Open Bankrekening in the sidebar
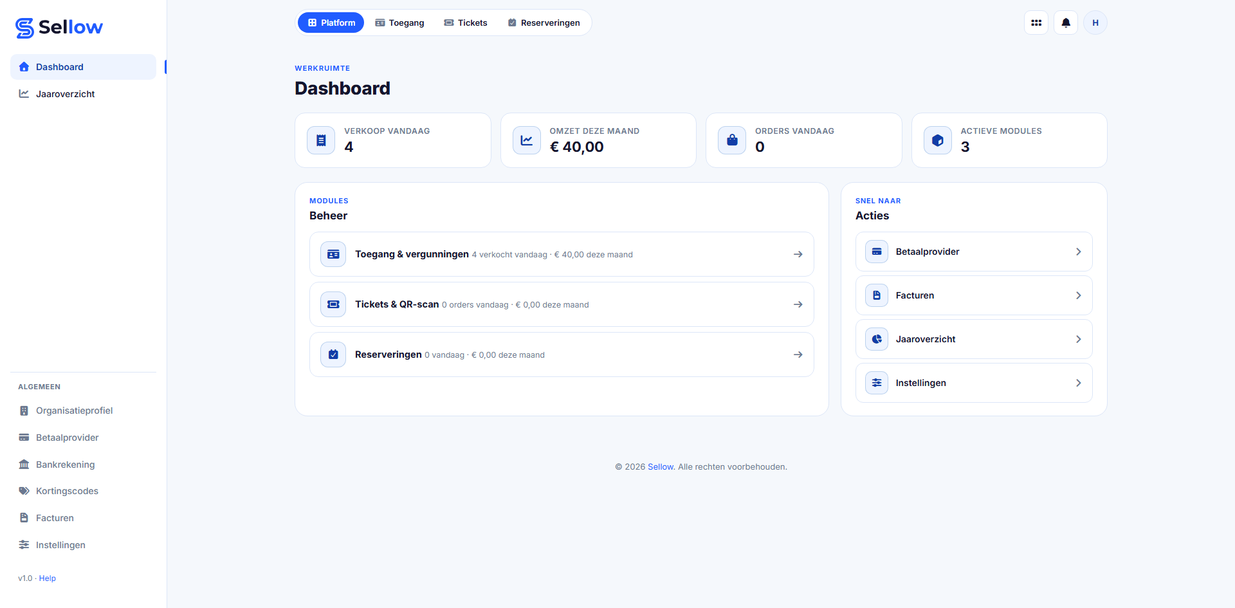 [83, 465]
